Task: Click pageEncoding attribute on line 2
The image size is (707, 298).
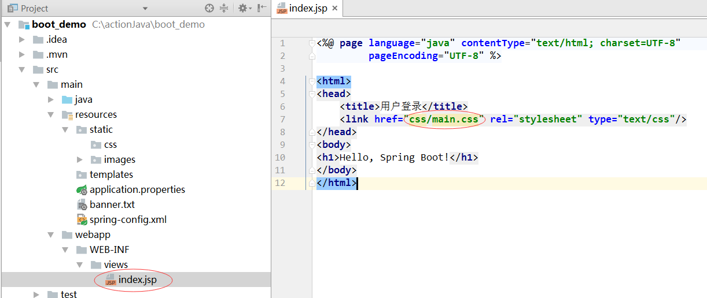Action: coord(403,56)
